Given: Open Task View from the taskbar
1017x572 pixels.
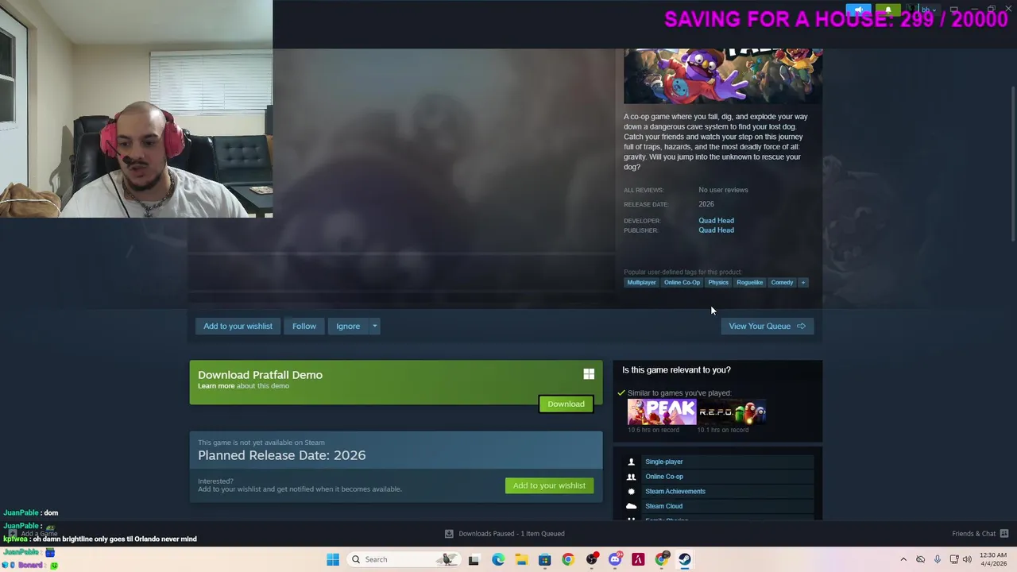Looking at the screenshot, I should pos(474,559).
